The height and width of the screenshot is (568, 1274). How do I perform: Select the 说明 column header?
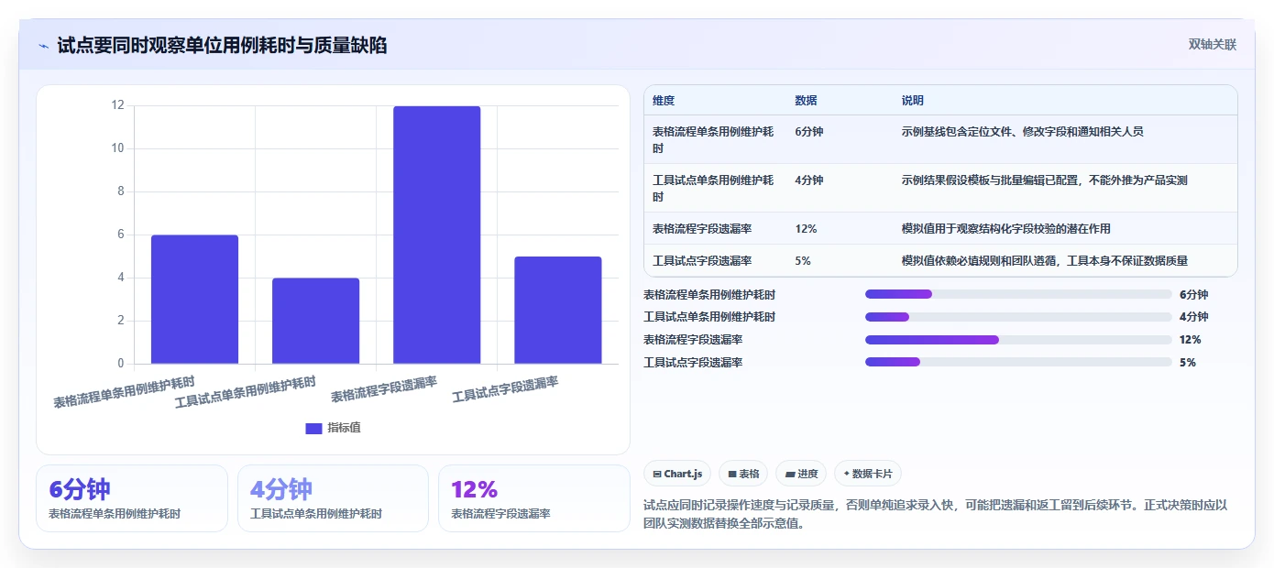click(x=912, y=101)
